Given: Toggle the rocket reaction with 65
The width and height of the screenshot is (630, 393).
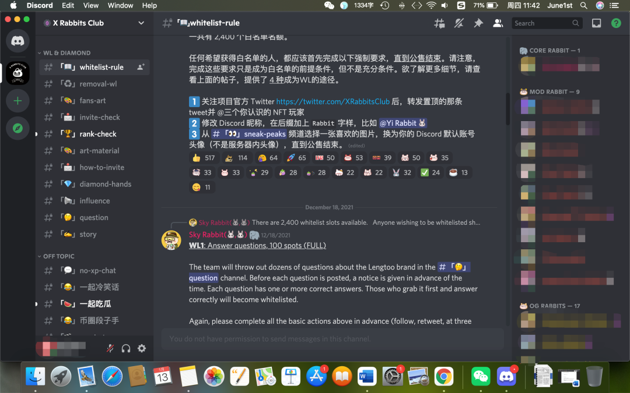Looking at the screenshot, I should 296,158.
